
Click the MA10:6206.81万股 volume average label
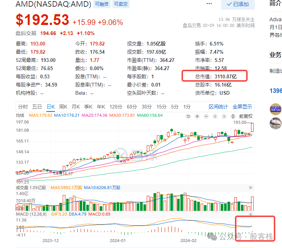click(x=102, y=188)
